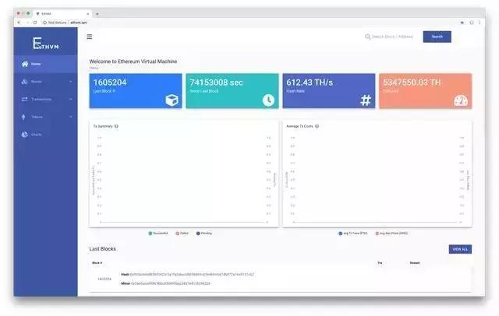499x316 pixels.
Task: Click the Hash Rate hash icon
Action: pos(366,100)
